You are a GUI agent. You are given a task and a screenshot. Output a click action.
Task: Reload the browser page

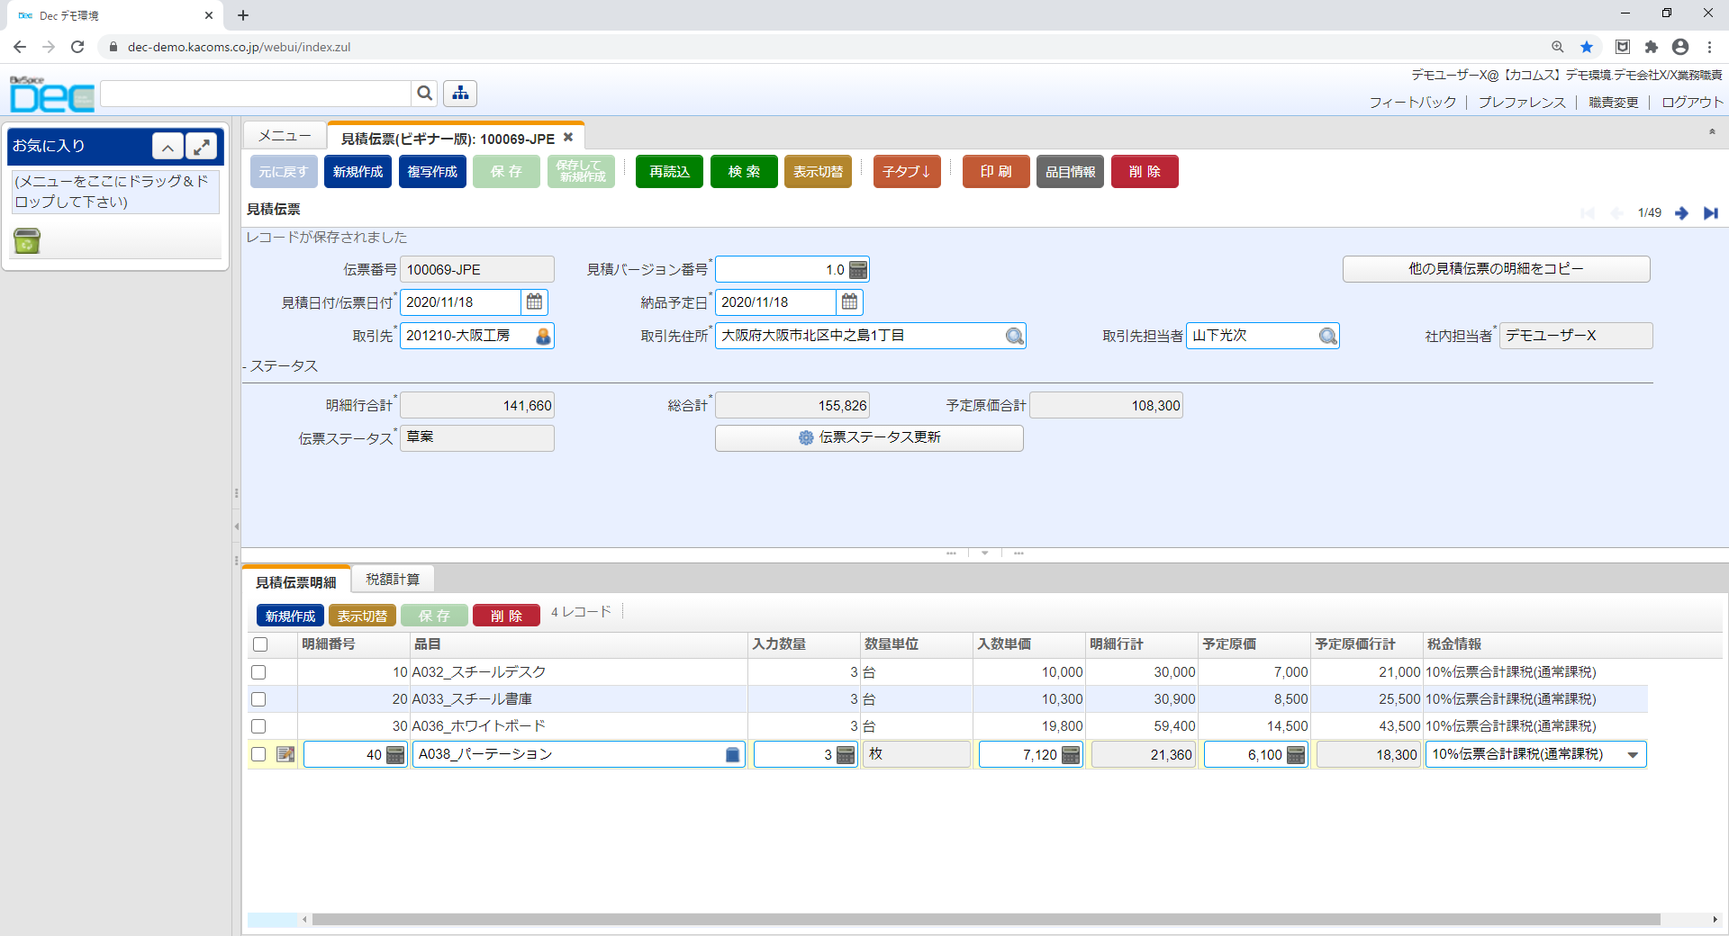77,47
